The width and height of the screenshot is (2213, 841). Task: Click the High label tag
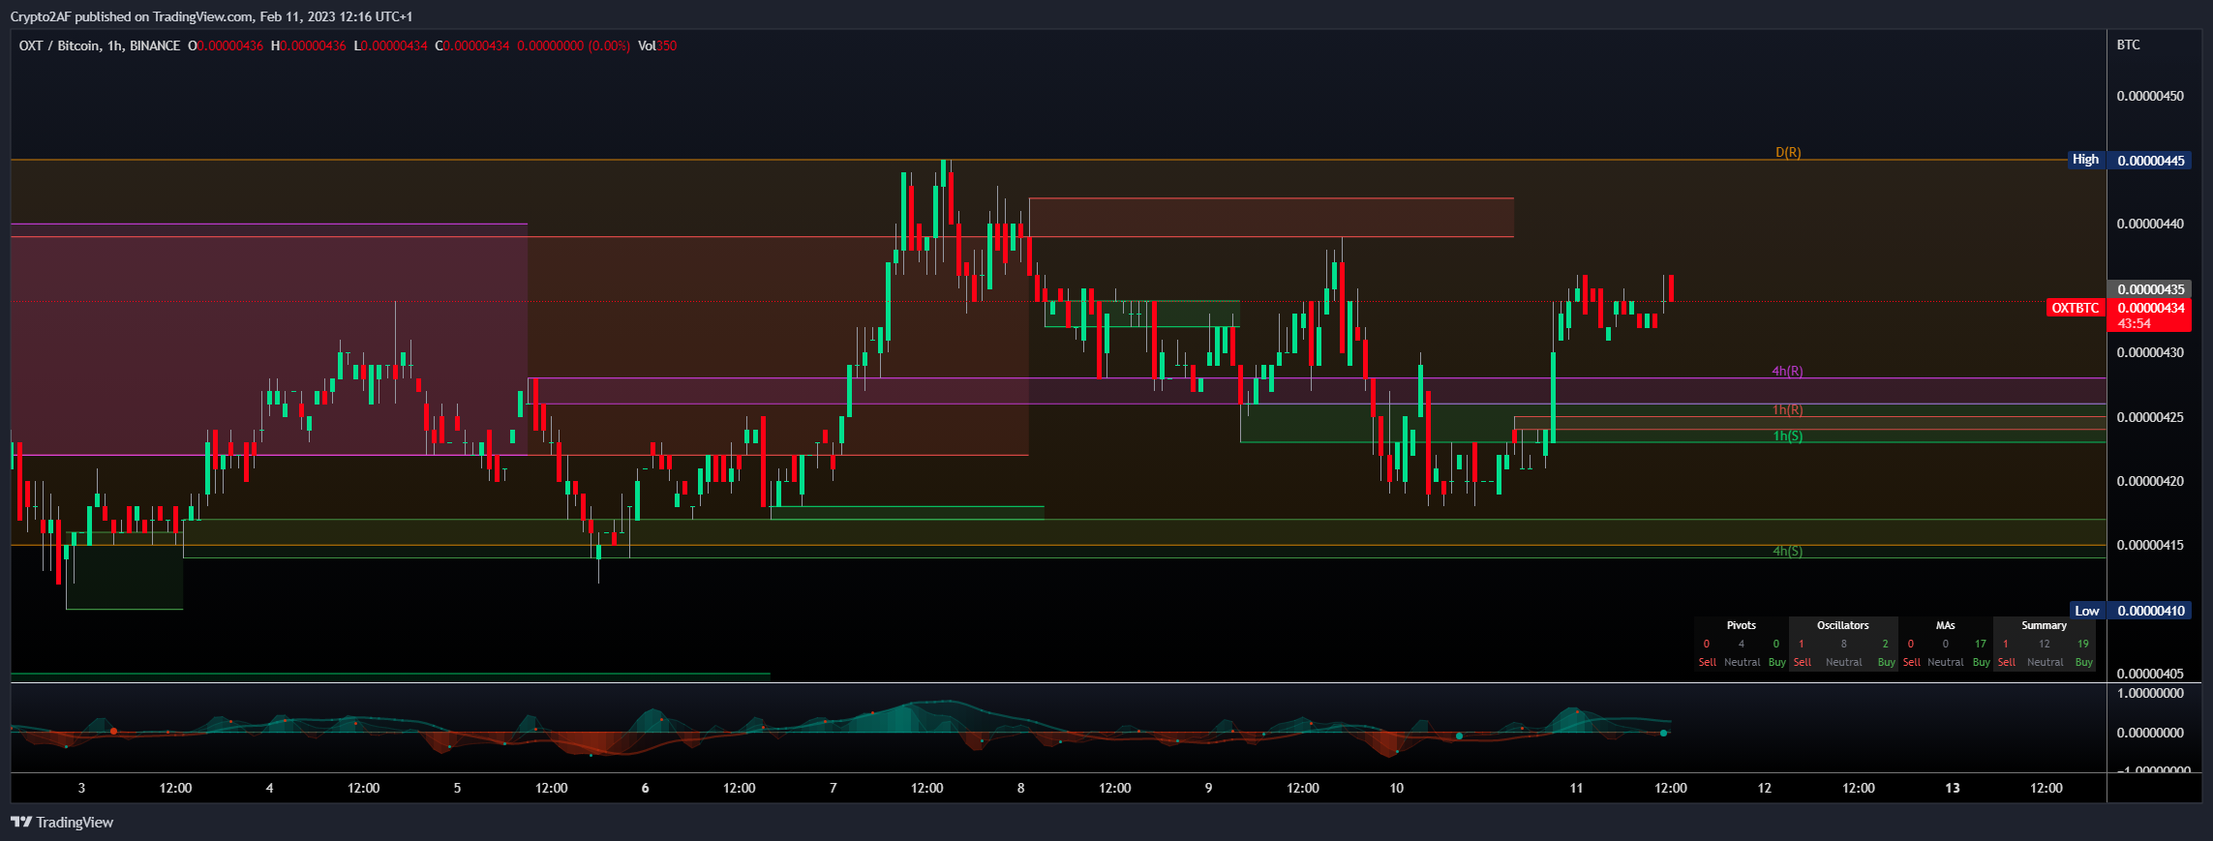pyautogui.click(x=2085, y=160)
